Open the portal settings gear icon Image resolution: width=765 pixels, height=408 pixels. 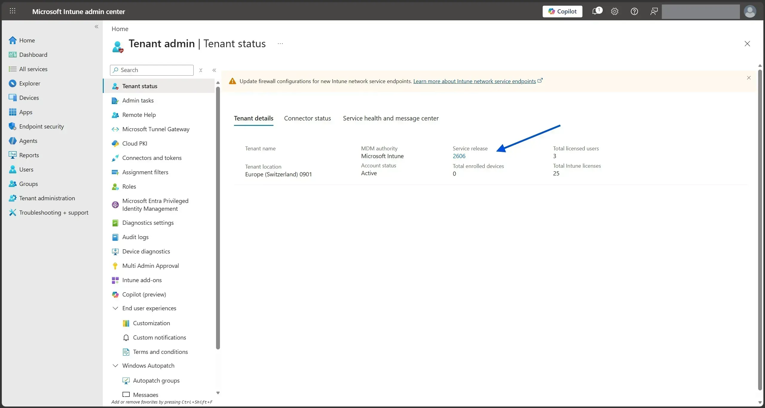point(614,11)
